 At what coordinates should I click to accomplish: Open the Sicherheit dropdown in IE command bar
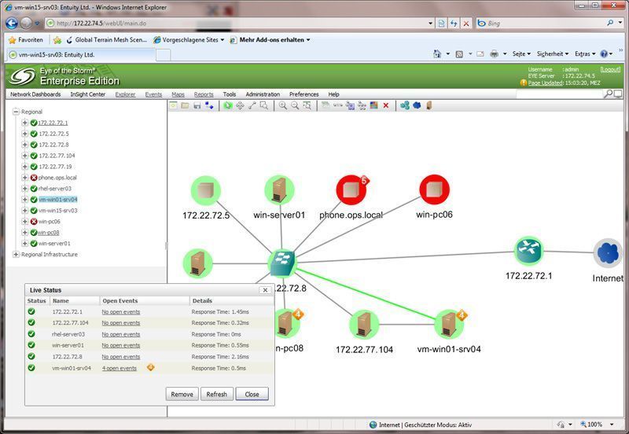pyautogui.click(x=553, y=53)
